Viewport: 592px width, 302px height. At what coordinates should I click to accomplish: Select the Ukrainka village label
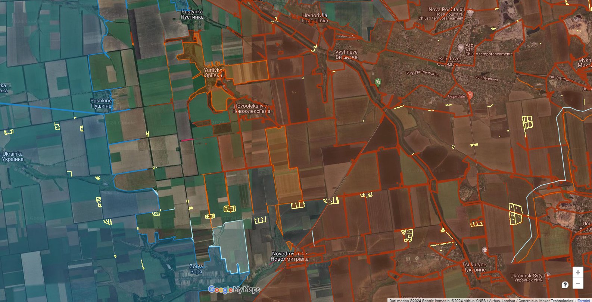[13, 156]
